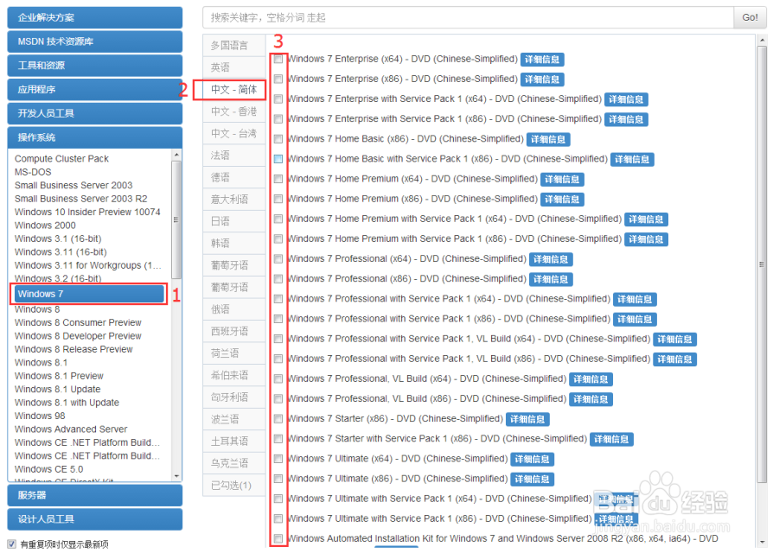773x553 pixels.
Task: Expand the MSDN 技术资源库 section
Action: tap(94, 41)
